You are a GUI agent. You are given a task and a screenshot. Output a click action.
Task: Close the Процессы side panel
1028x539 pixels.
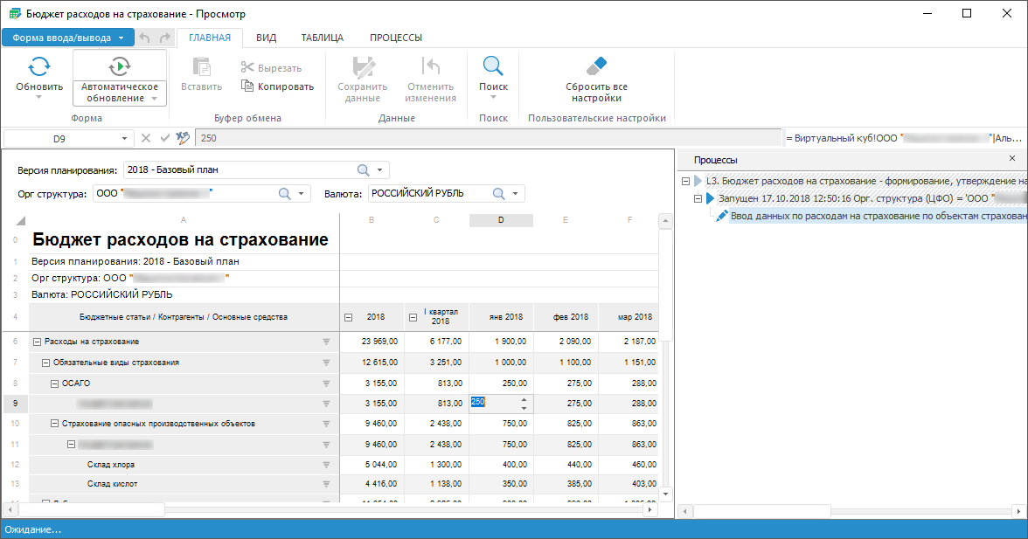pos(1012,159)
